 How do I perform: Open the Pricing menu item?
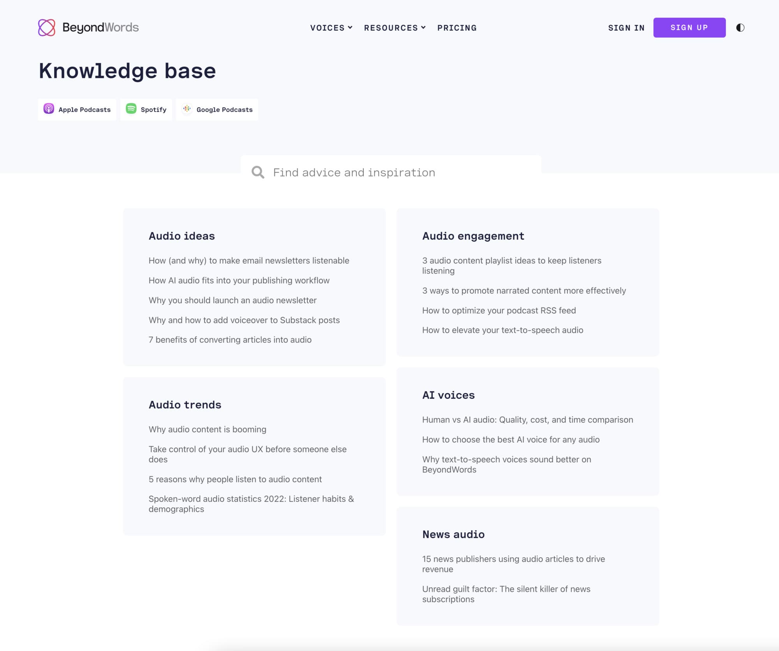click(x=456, y=28)
